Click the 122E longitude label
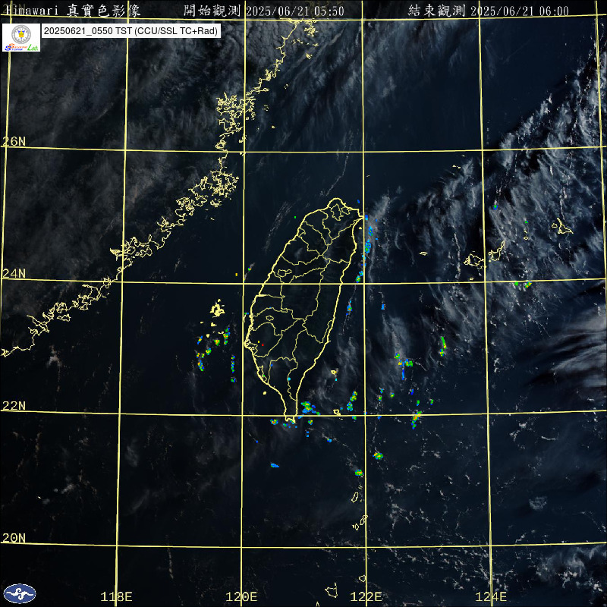 click(x=366, y=596)
